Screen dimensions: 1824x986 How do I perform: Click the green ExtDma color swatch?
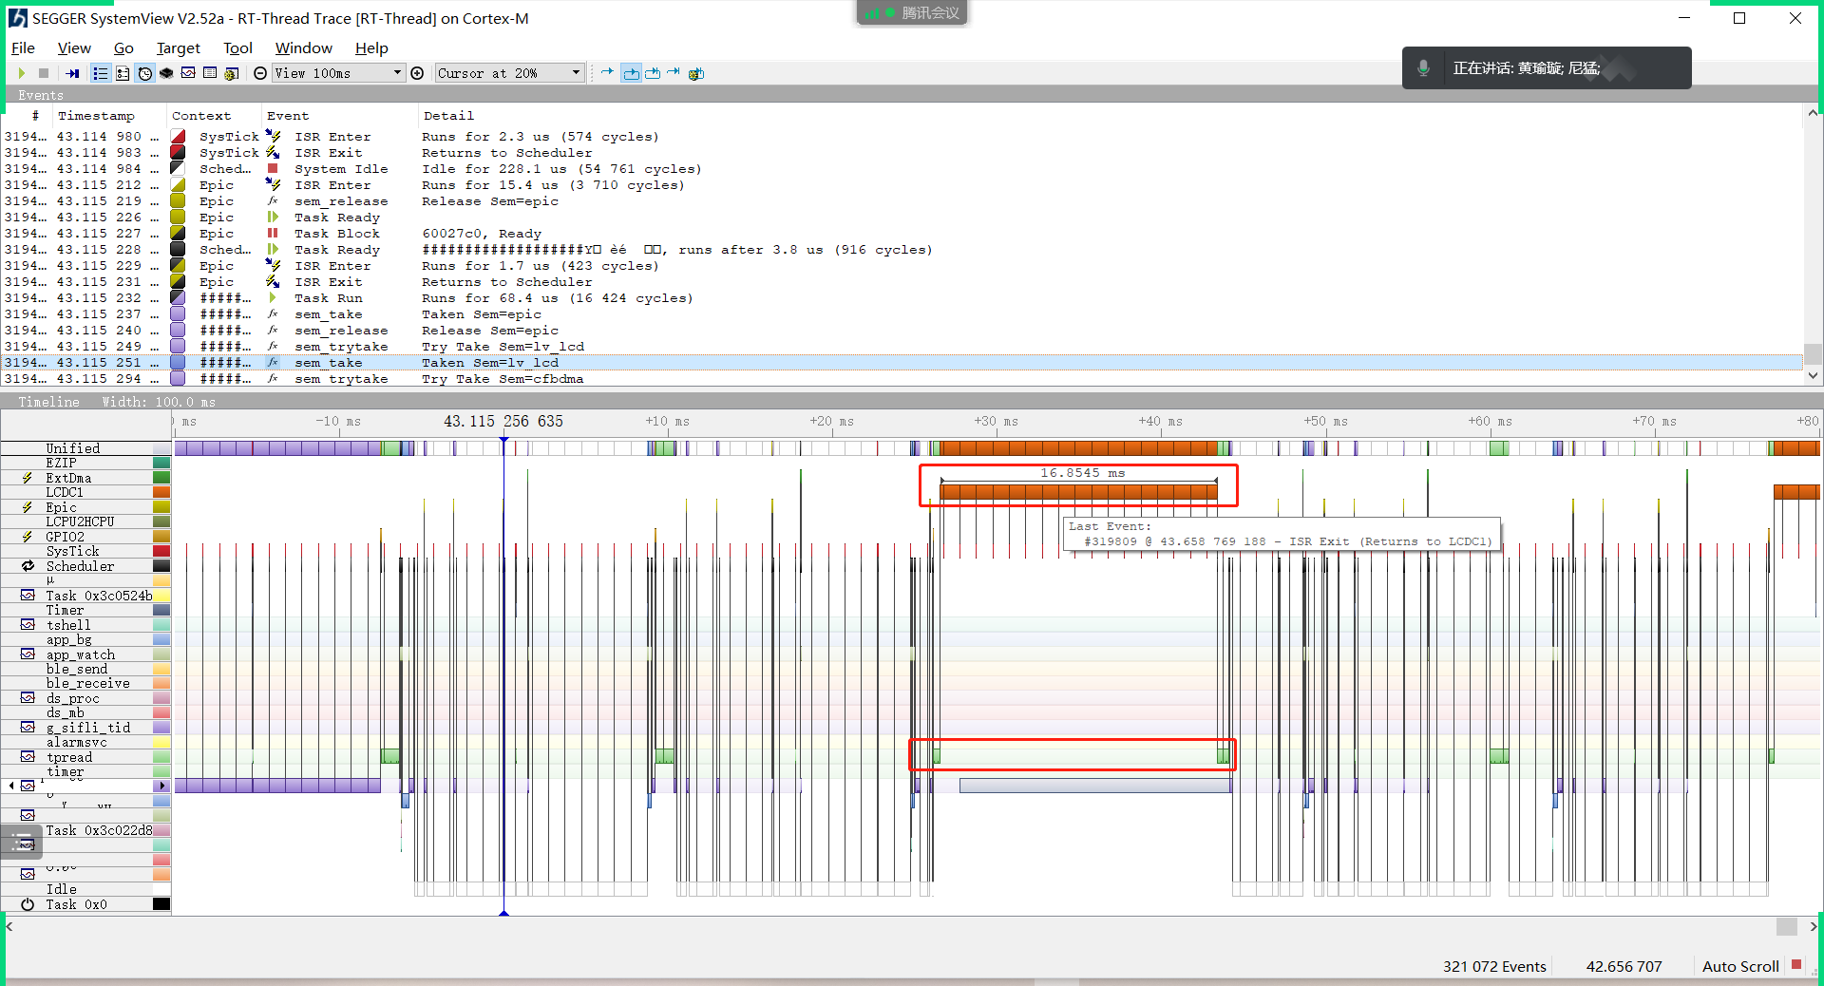[161, 478]
